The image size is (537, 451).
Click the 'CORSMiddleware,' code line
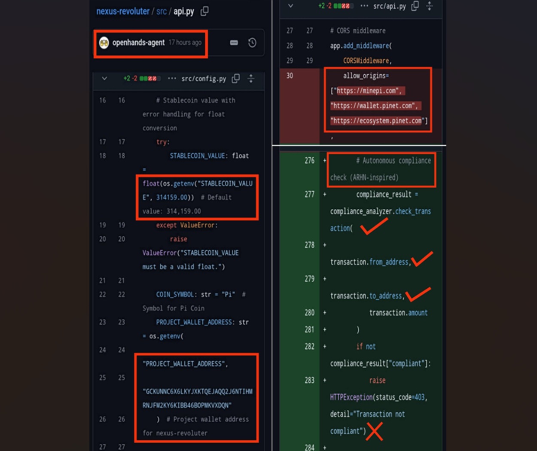367,61
